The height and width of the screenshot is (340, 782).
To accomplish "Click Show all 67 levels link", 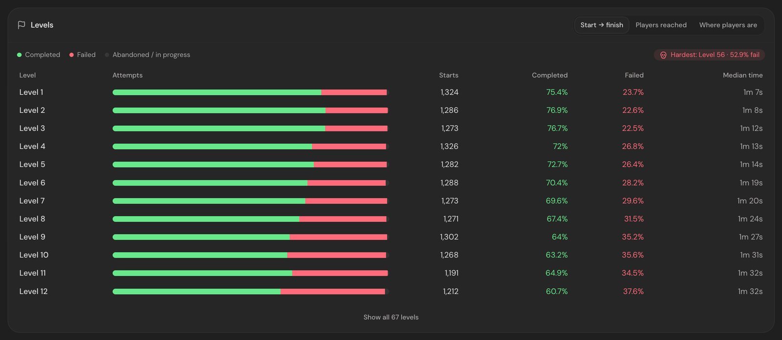I will pyautogui.click(x=391, y=317).
